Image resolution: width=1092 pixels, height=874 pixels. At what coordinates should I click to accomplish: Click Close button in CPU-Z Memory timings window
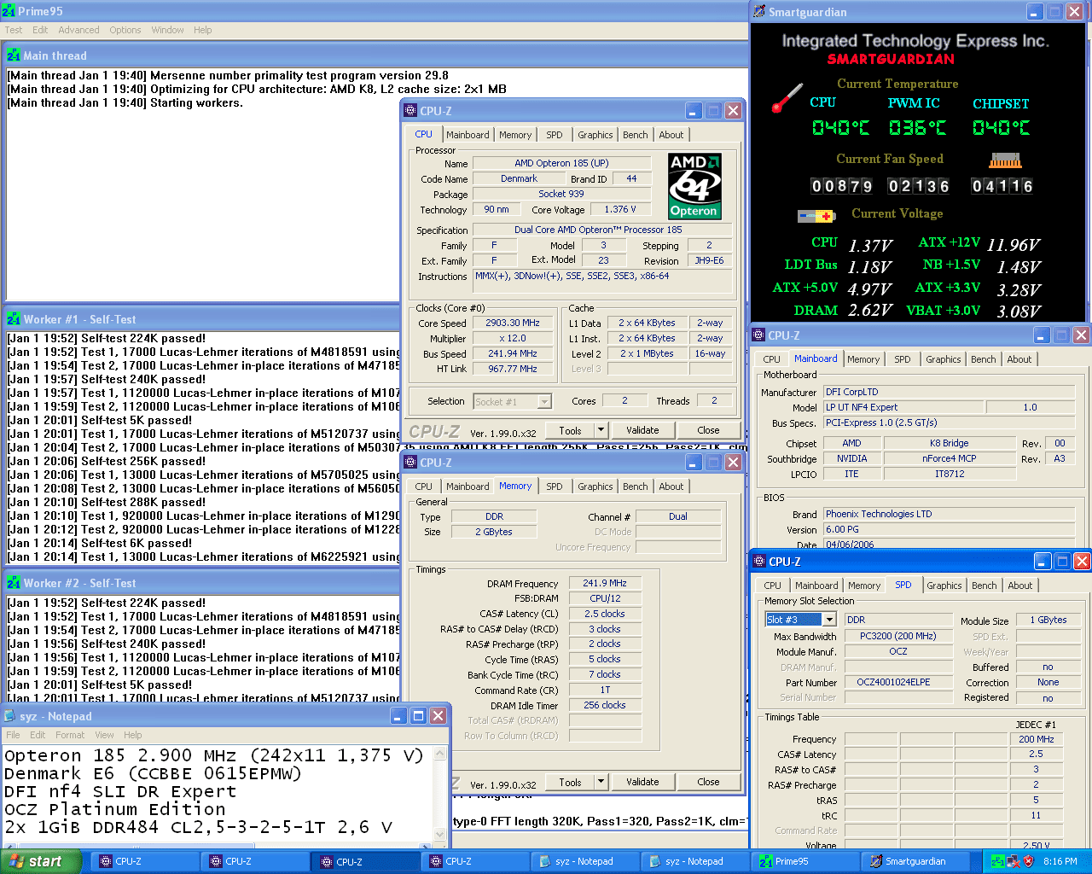click(708, 782)
